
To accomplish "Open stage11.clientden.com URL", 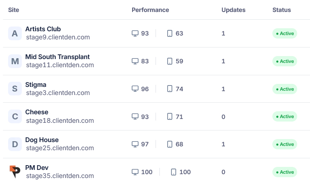I will (59, 65).
